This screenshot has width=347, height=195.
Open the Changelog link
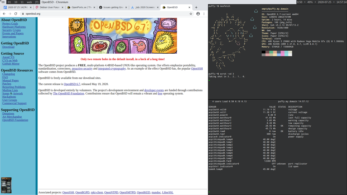9,74
